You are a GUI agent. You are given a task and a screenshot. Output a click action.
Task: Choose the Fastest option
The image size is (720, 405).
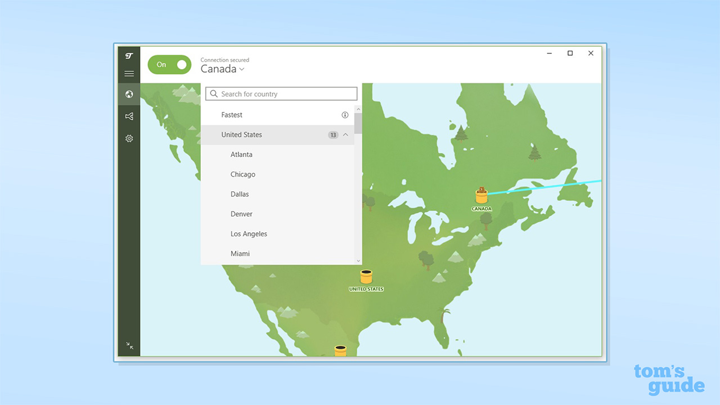point(277,115)
